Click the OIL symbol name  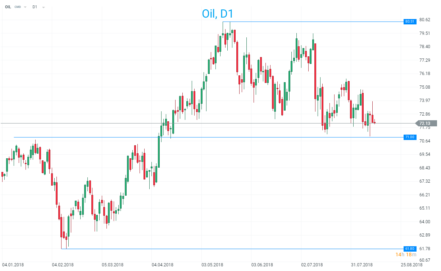pos(8,6)
